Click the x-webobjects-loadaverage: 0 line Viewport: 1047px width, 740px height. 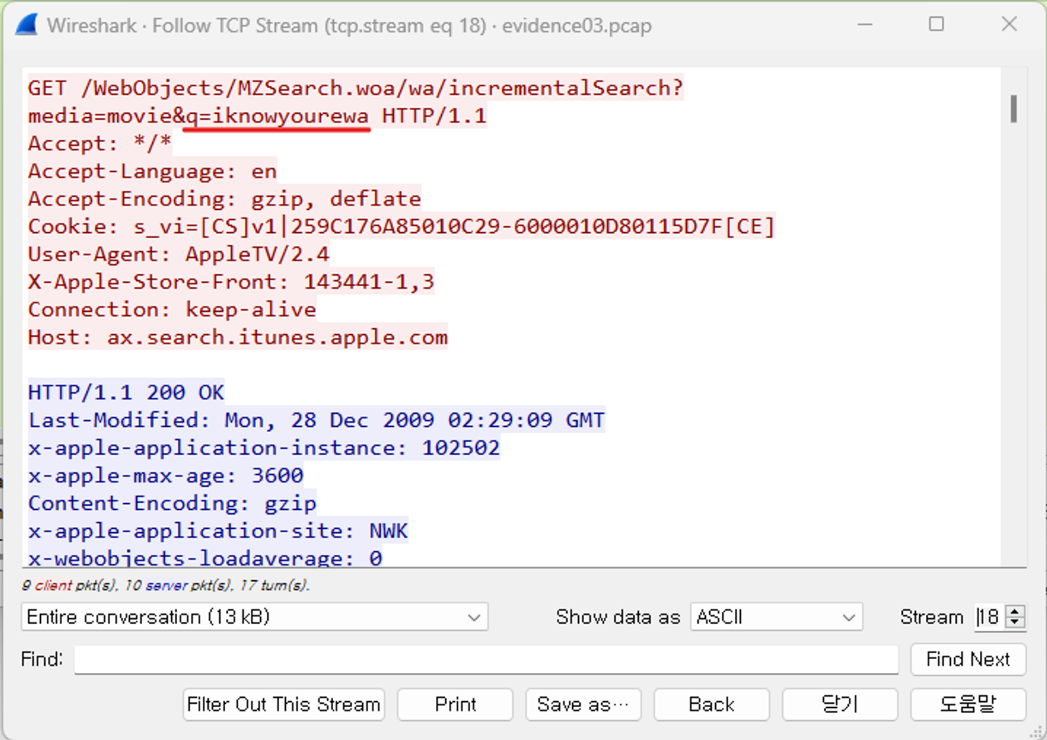205,557
